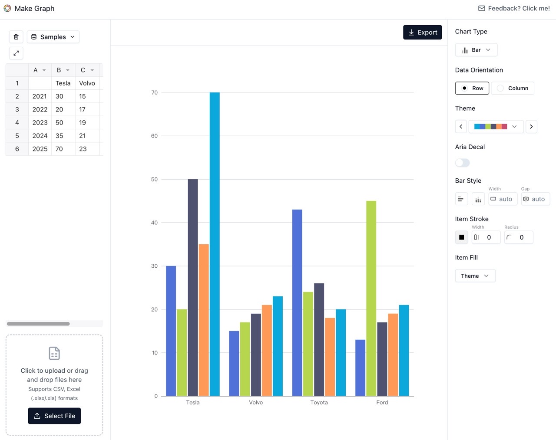Open the Bar chart type dropdown
Image resolution: width=556 pixels, height=440 pixels.
pyautogui.click(x=476, y=50)
